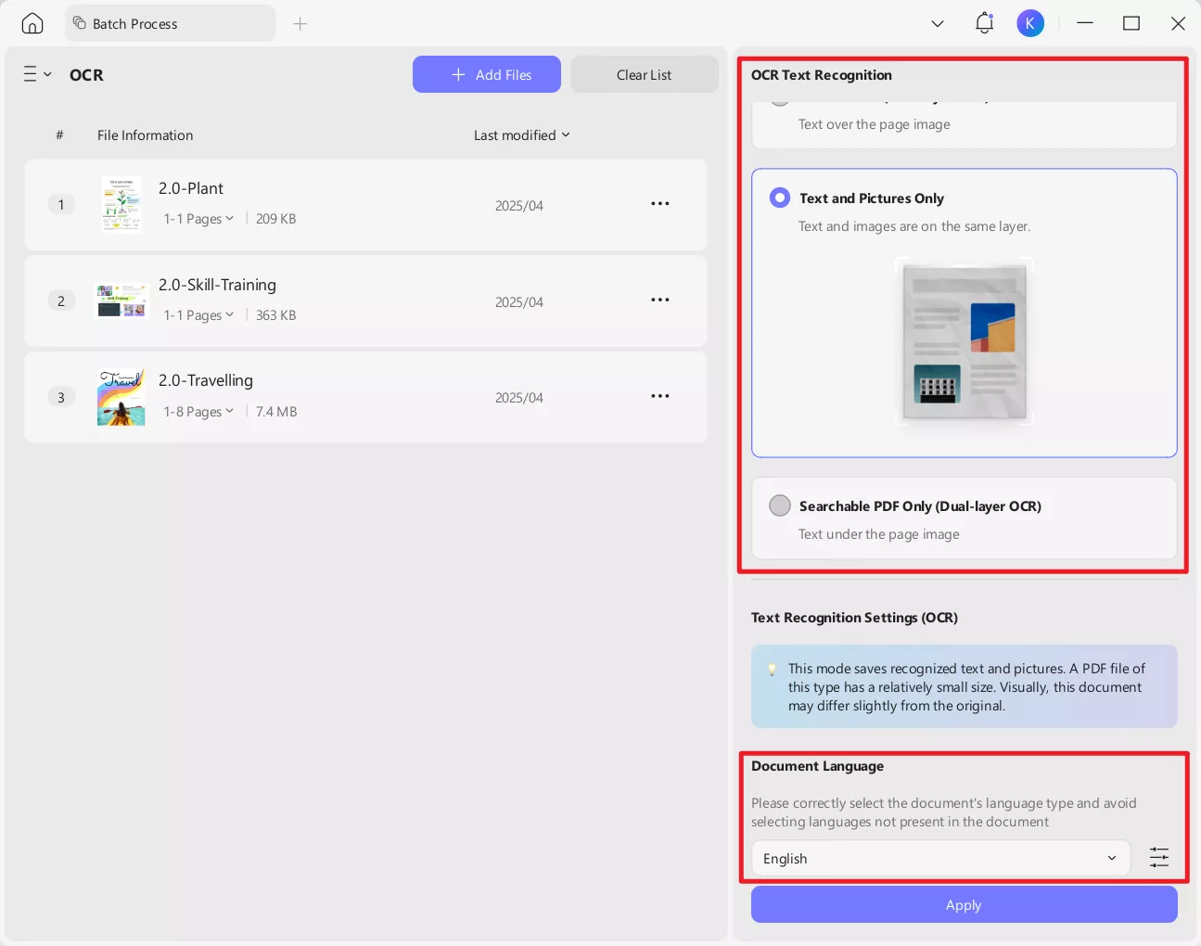Expand page range for 2.0-Plant
The width and height of the screenshot is (1201, 946).
pyautogui.click(x=199, y=219)
